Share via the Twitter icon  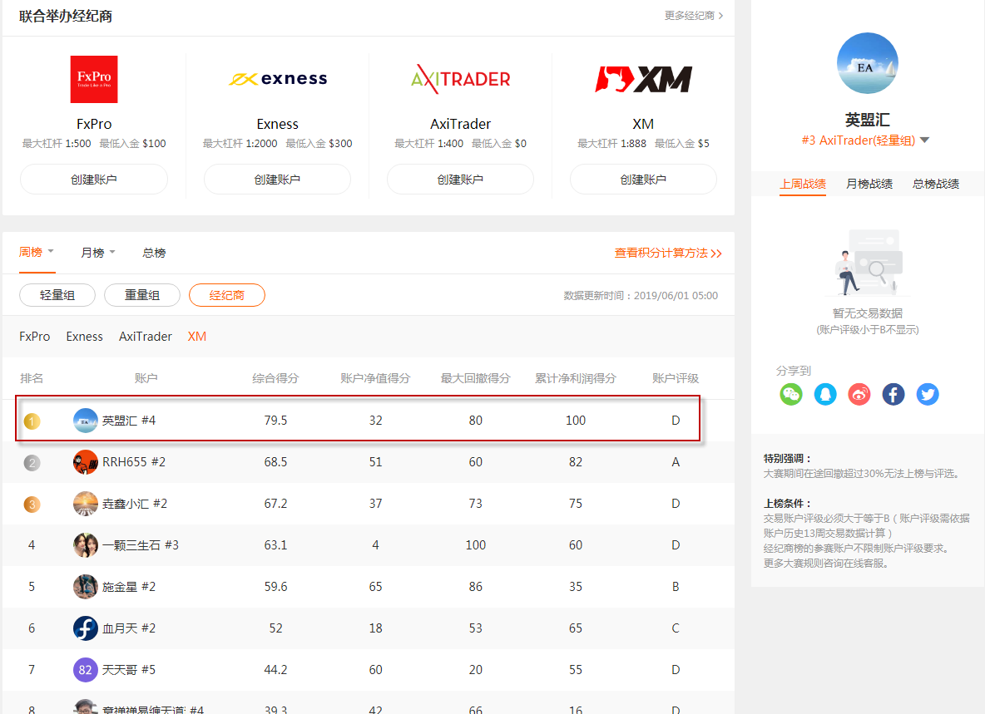click(x=928, y=394)
